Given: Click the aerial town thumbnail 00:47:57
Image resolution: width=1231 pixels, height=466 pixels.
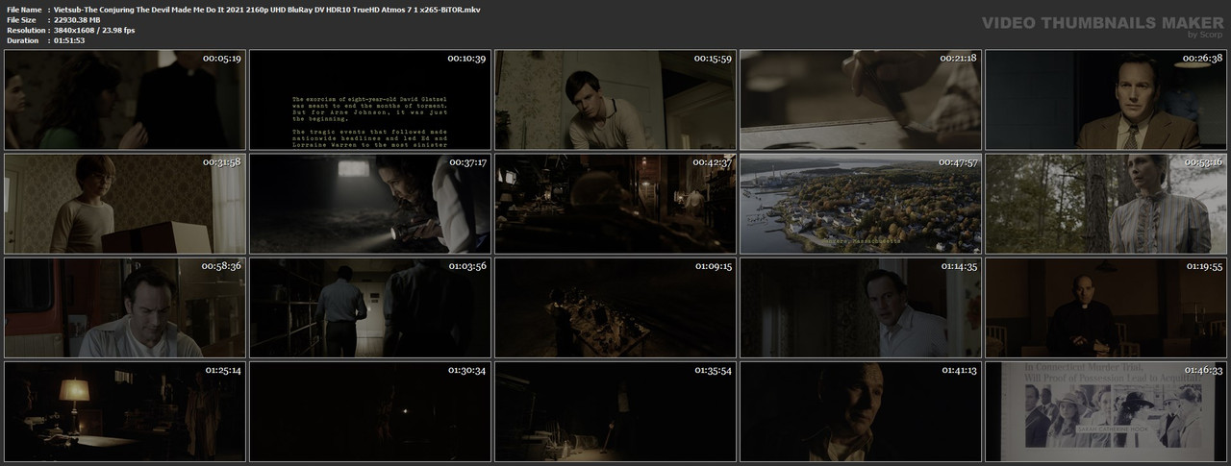Looking at the screenshot, I should pos(861,204).
